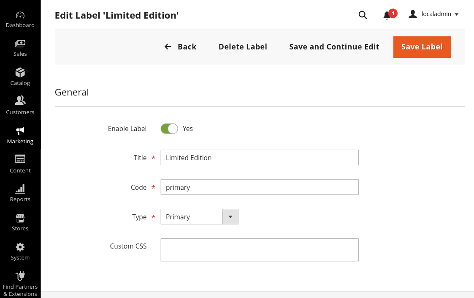Open the notifications bell
The height and width of the screenshot is (298, 474).
coord(387,15)
